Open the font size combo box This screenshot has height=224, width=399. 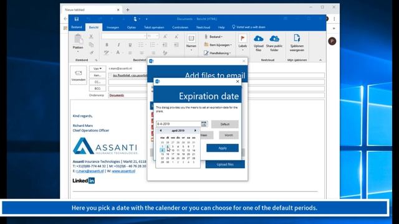(x=153, y=36)
